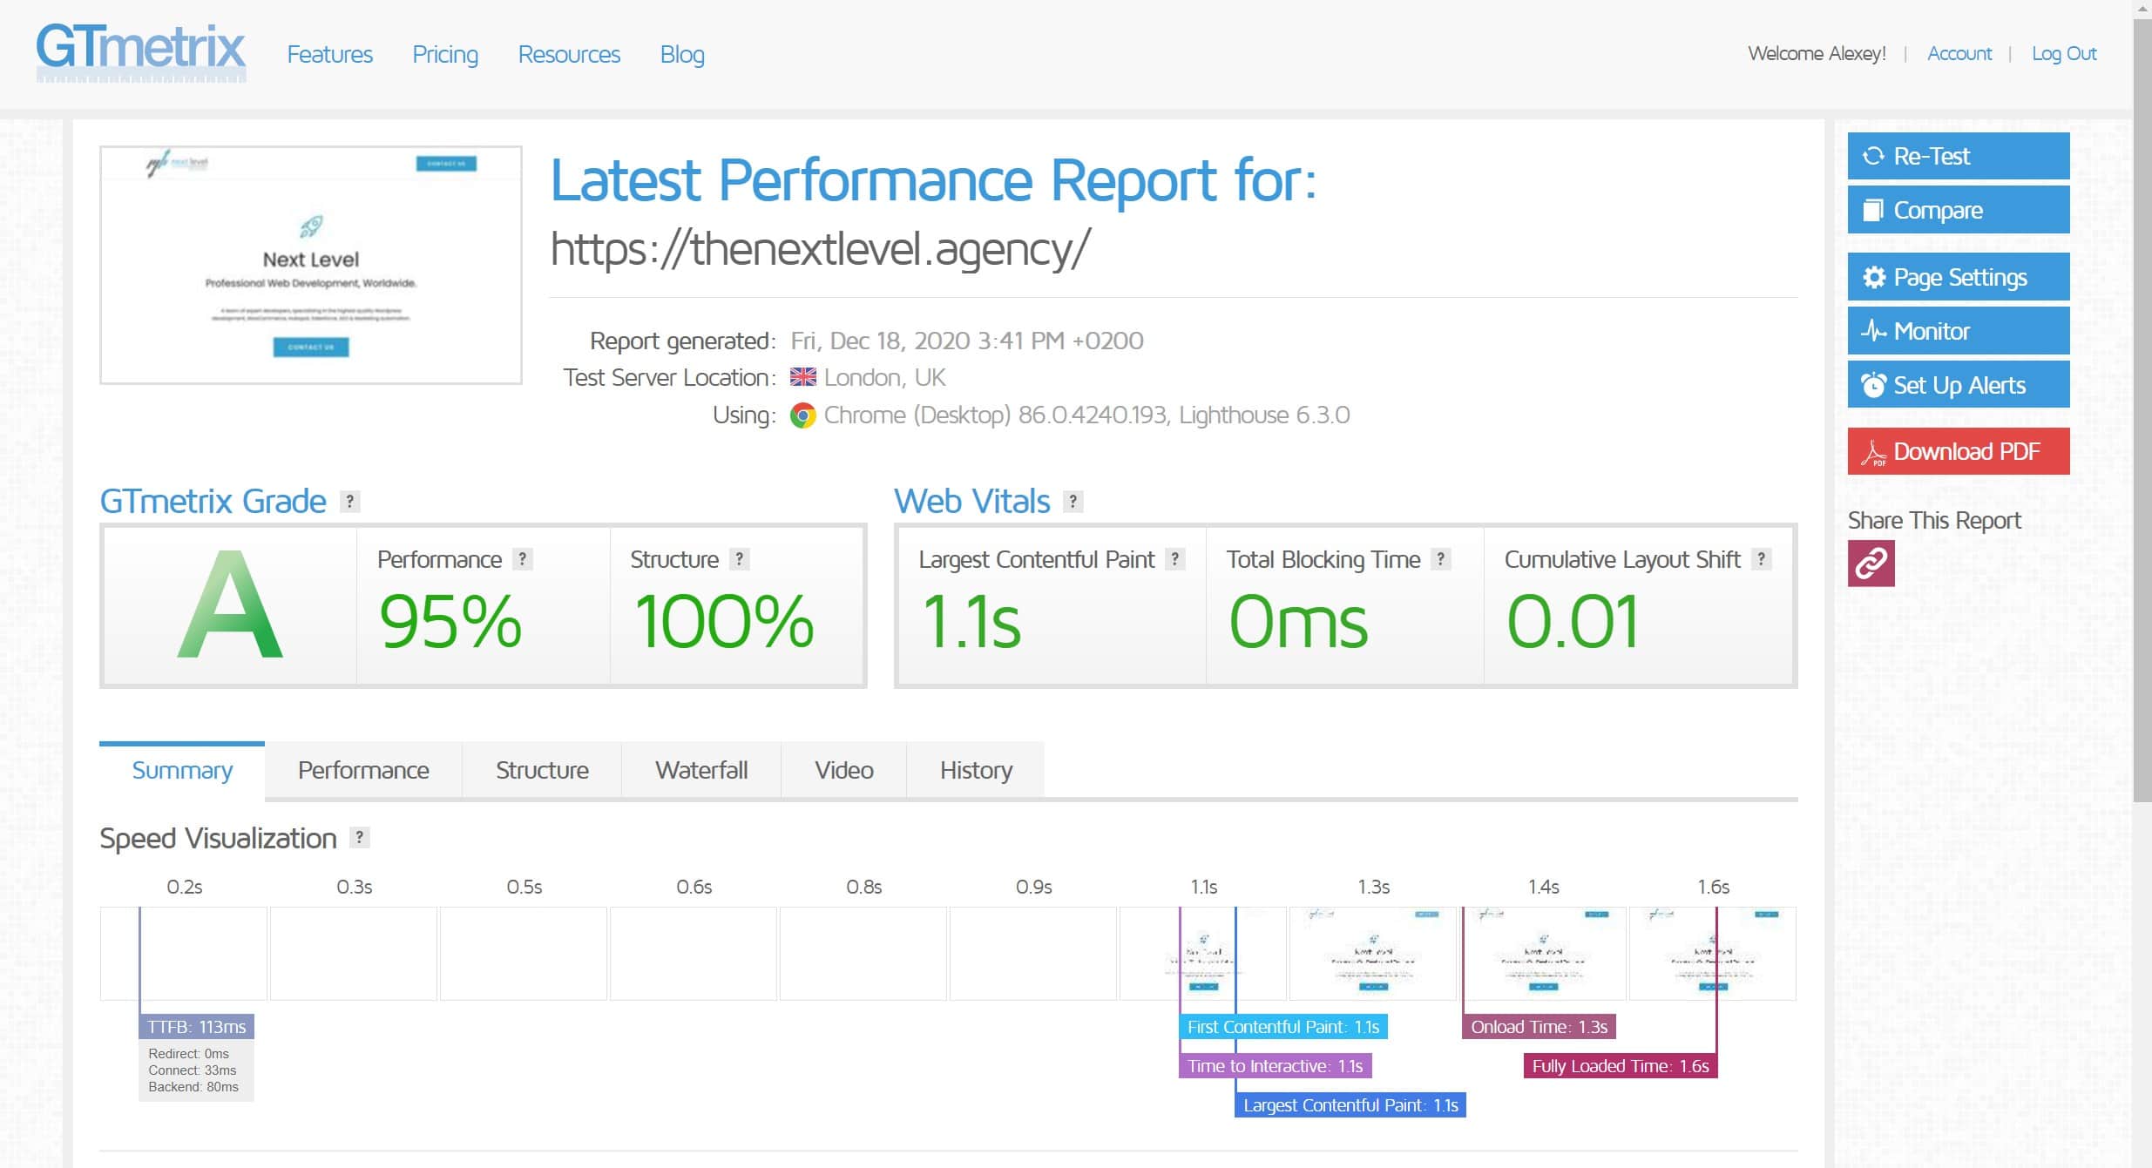
Task: Click the UK flag icon
Action: [x=802, y=377]
